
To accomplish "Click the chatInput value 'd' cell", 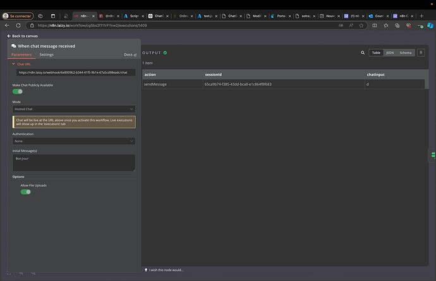I will click(394, 84).
